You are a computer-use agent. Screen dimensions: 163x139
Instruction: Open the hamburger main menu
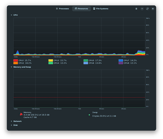pos(136,9)
